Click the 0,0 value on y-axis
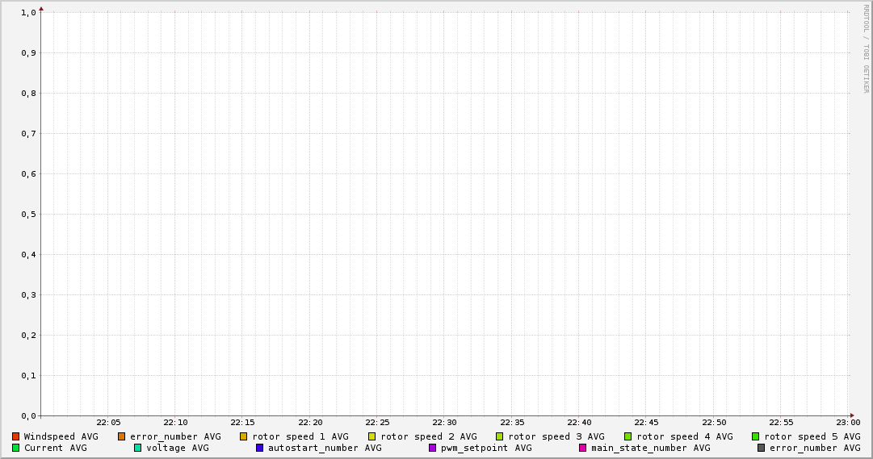Screen dimensions: 873x459 (x=28, y=416)
